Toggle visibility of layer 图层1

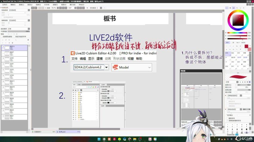3,116
